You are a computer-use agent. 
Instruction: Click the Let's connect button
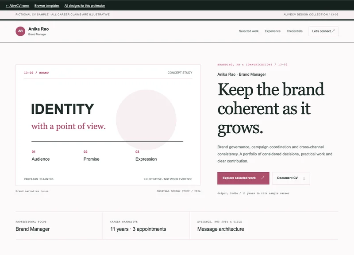(323, 31)
